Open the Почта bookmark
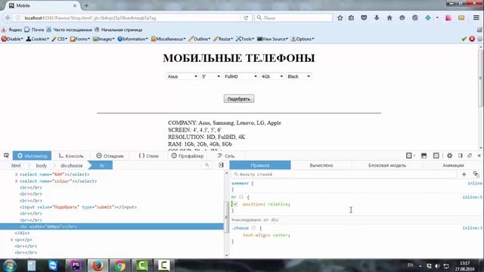This screenshot has height=272, width=484. 34,29
